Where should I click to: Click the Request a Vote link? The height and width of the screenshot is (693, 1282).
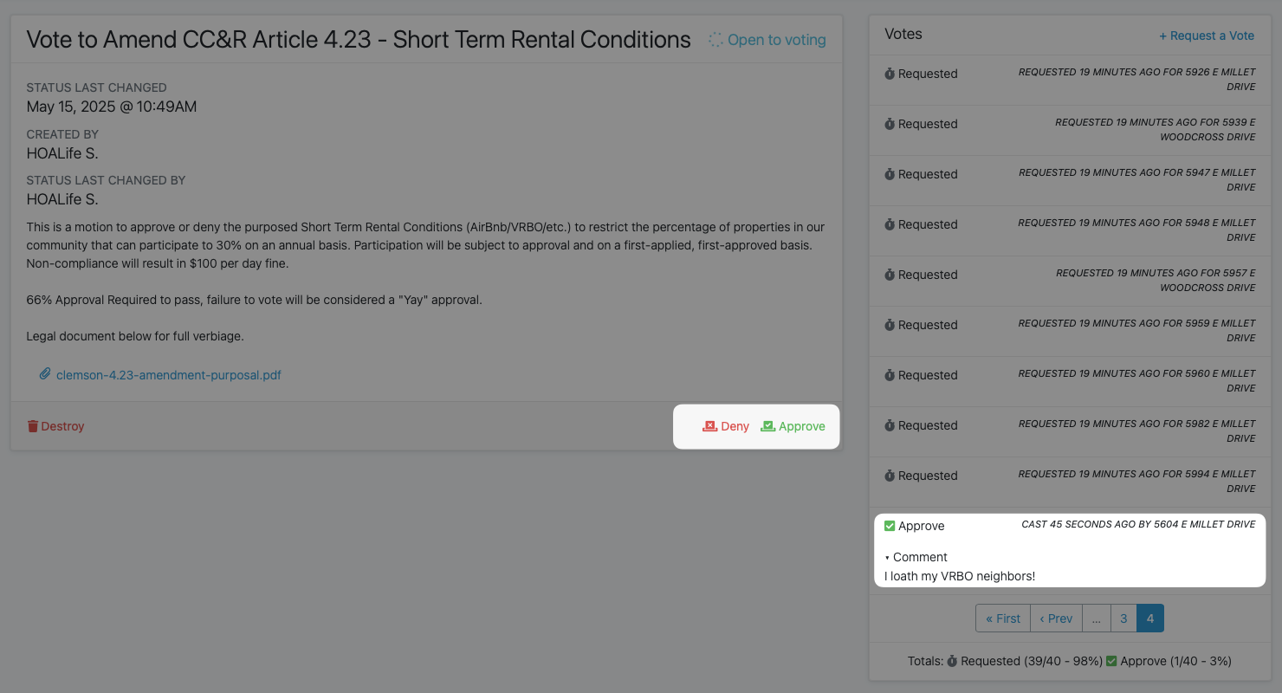point(1207,36)
